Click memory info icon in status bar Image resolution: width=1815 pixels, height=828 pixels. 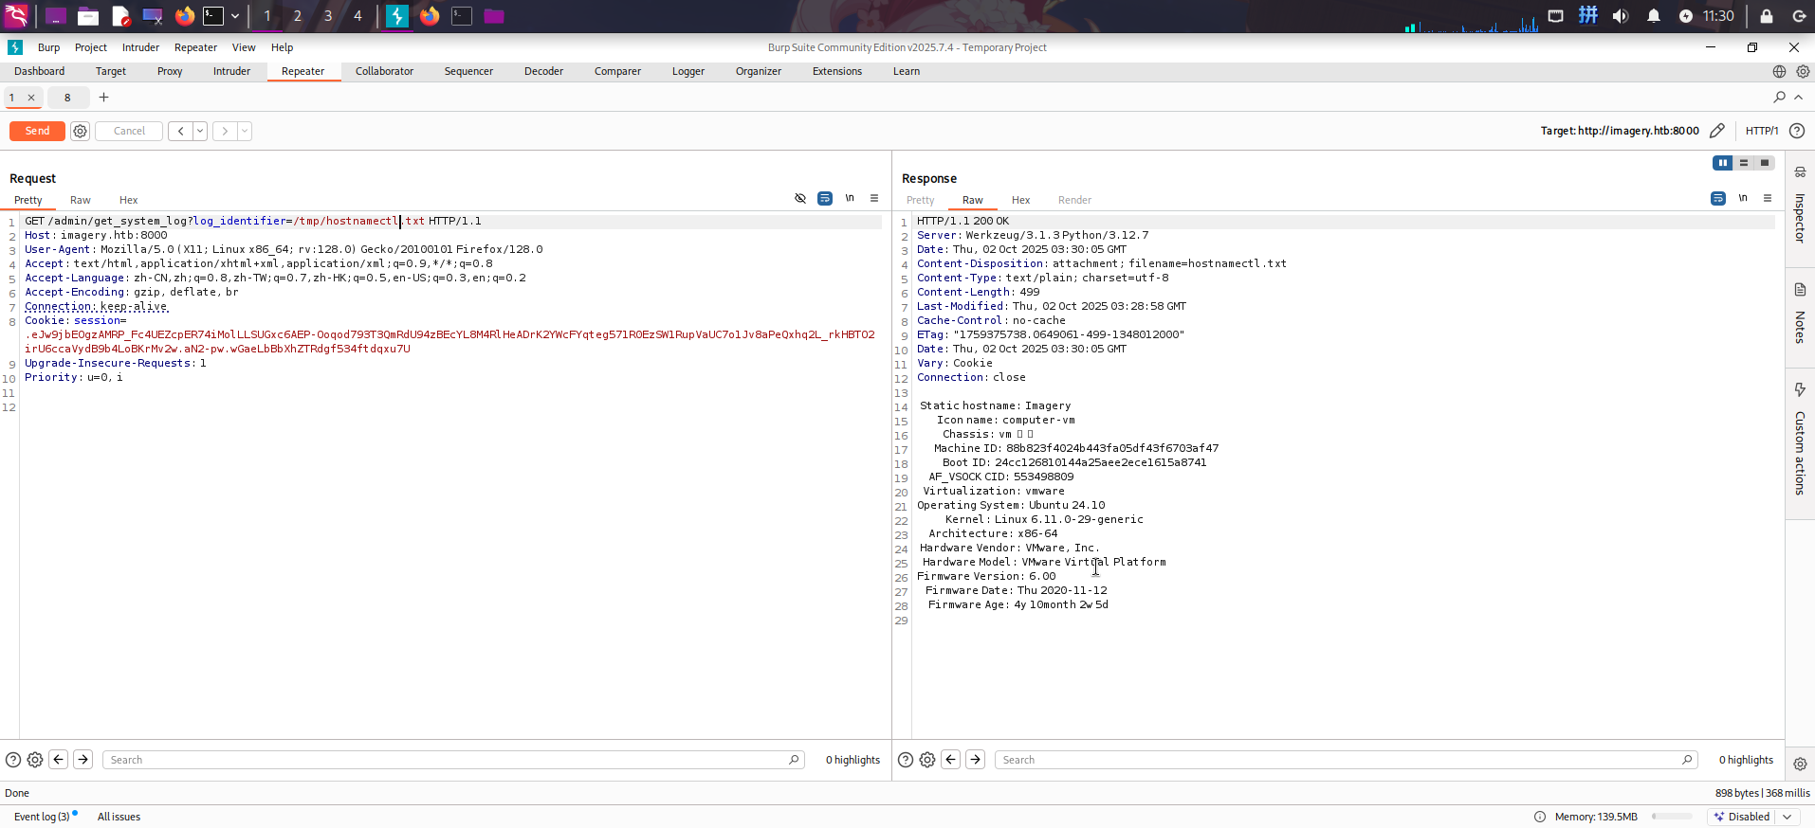click(x=1540, y=817)
